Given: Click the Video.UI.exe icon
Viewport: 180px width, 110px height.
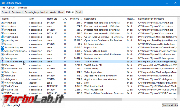Looking at the screenshot, I should click(x=2, y=72).
